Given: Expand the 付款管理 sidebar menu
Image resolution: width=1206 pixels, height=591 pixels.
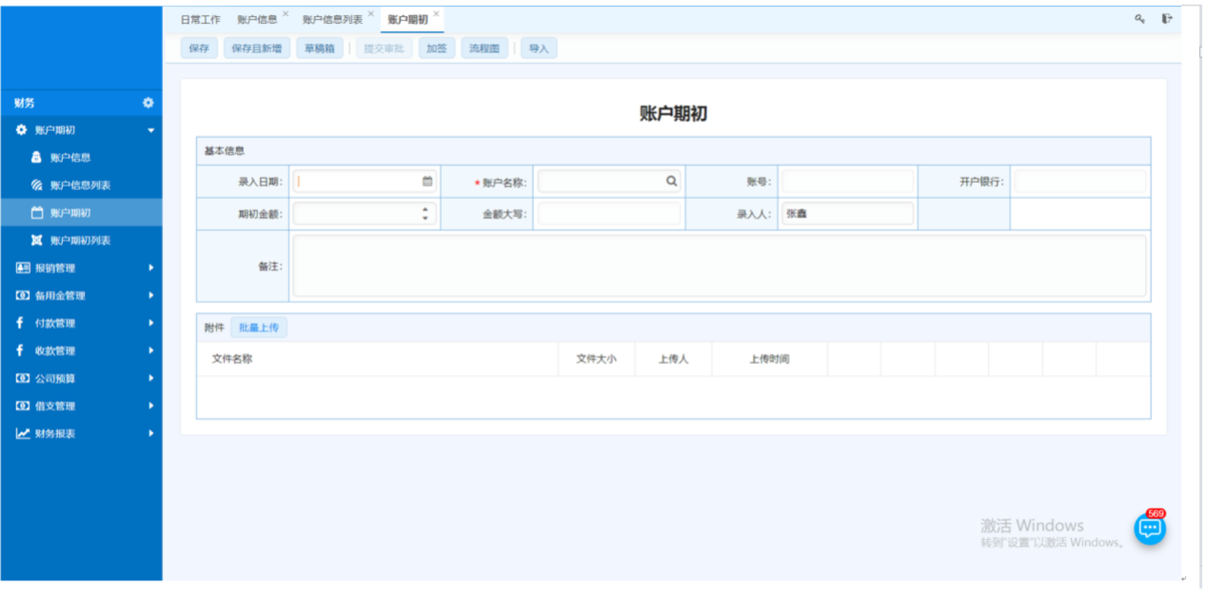Looking at the screenshot, I should click(x=151, y=323).
